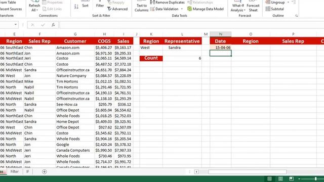Click the horizontal scrollbar
324x182 pixels.
(x=248, y=172)
